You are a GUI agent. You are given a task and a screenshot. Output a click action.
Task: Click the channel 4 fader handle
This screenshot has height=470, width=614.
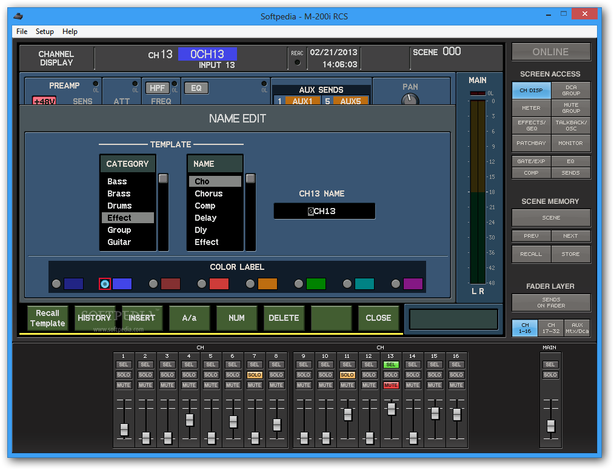(190, 420)
